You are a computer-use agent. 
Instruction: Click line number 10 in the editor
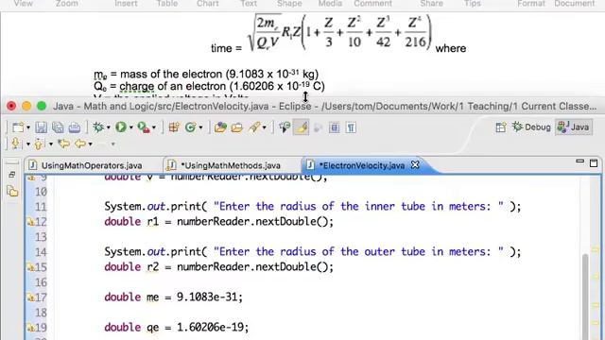[41, 192]
